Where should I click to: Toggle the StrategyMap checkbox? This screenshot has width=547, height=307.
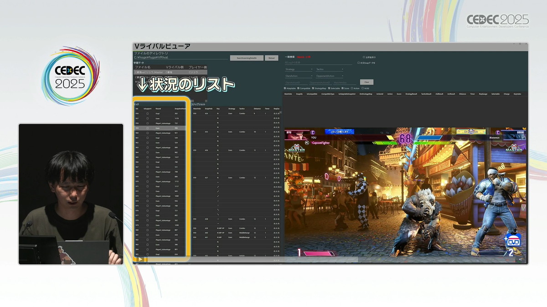pyautogui.click(x=313, y=88)
